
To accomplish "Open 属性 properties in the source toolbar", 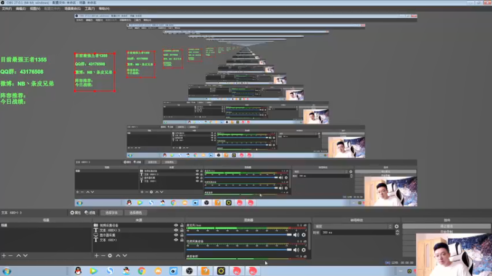I will tap(75, 213).
